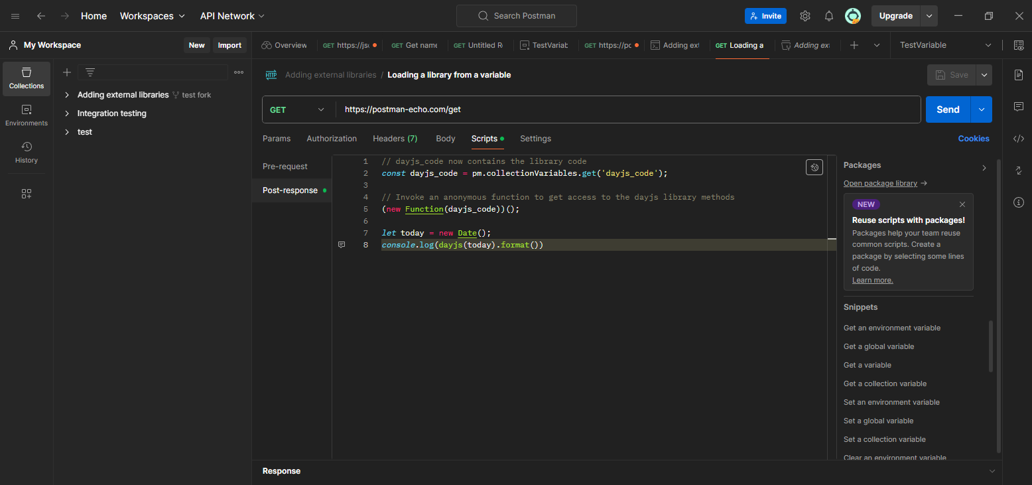Switch to the Untitled Request tab
Image resolution: width=1032 pixels, height=485 pixels.
tap(478, 45)
